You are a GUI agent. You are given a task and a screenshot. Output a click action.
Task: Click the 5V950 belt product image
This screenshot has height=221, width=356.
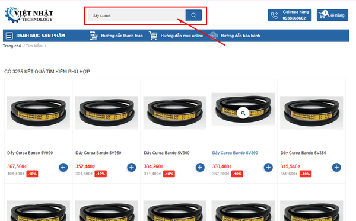[106, 113]
